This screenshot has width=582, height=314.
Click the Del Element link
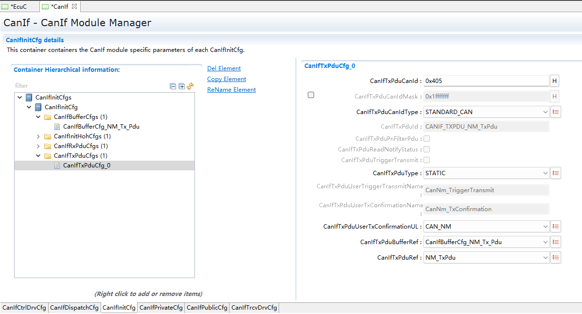[x=224, y=68]
